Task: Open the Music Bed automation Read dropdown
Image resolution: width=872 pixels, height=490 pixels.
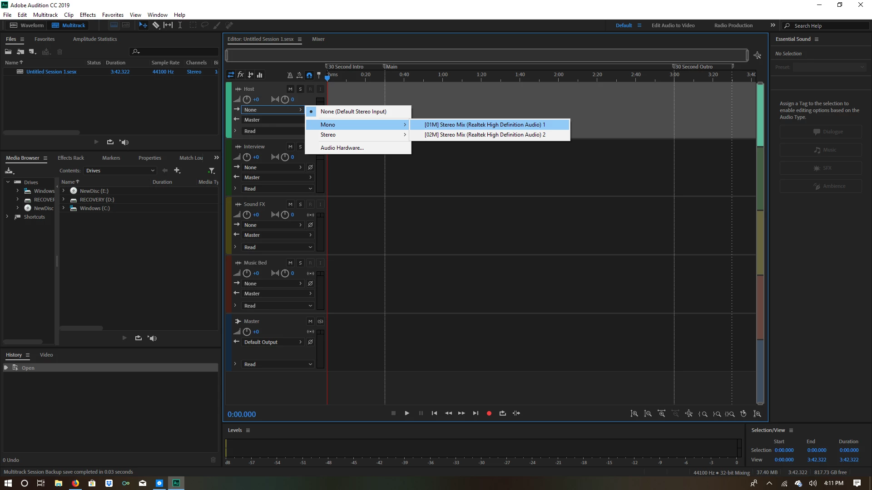Action: tap(277, 306)
